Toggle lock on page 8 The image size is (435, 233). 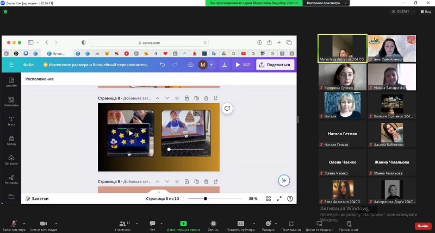[x=187, y=98]
